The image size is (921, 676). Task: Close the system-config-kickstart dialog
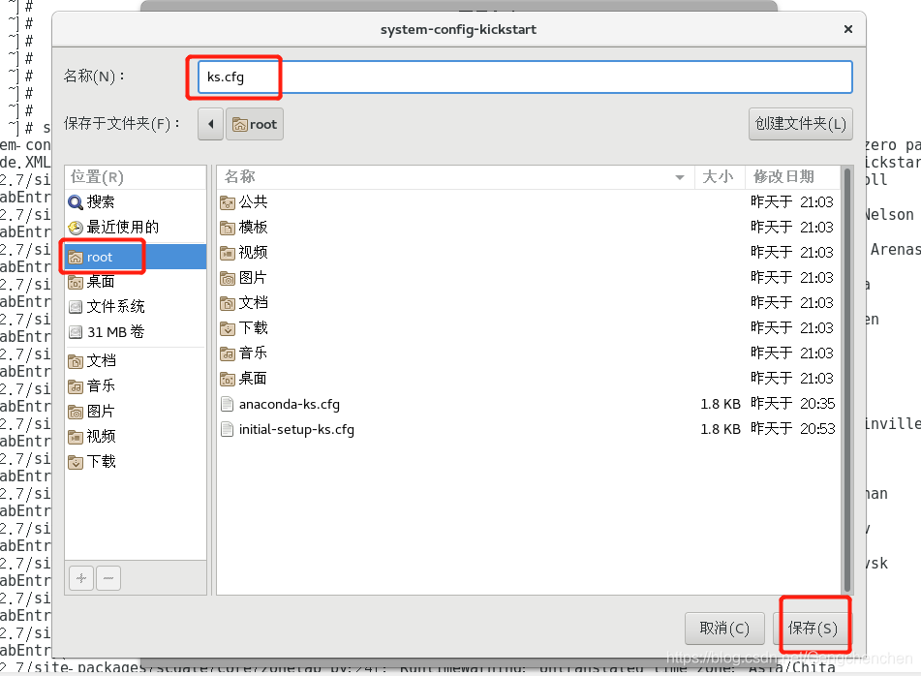(x=848, y=29)
